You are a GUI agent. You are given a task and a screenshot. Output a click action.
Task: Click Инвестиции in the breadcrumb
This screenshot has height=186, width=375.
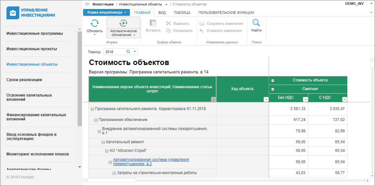(x=103, y=4)
